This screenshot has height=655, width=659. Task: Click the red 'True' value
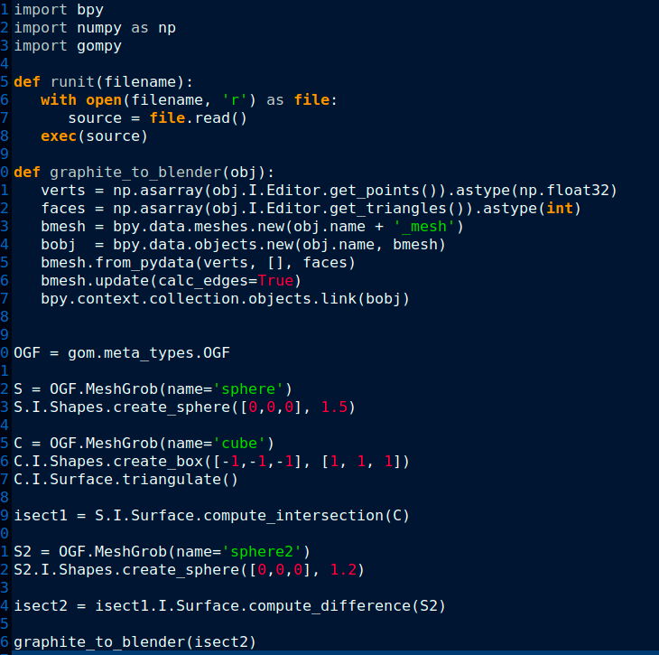[275, 281]
